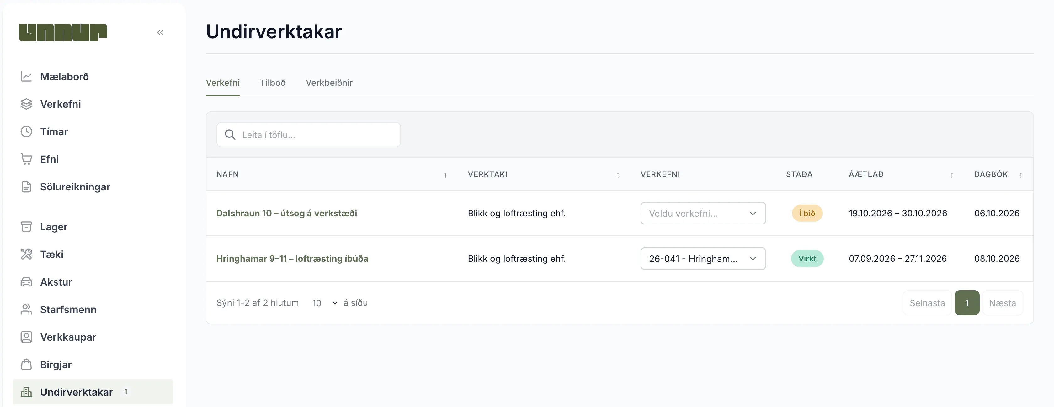Click the Í bið status badge

click(807, 213)
